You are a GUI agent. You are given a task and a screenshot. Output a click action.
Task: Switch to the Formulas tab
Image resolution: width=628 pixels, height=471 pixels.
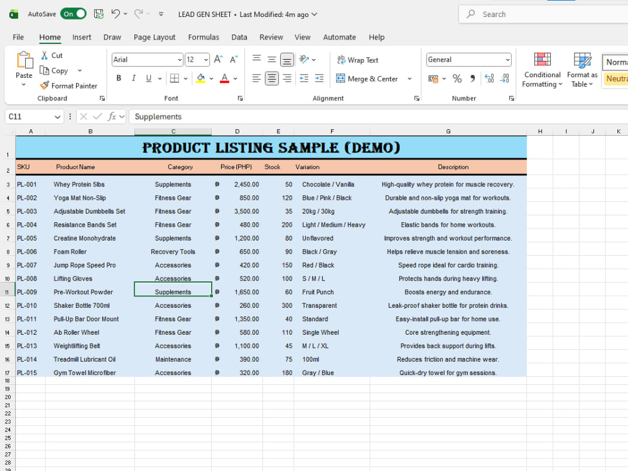click(203, 37)
